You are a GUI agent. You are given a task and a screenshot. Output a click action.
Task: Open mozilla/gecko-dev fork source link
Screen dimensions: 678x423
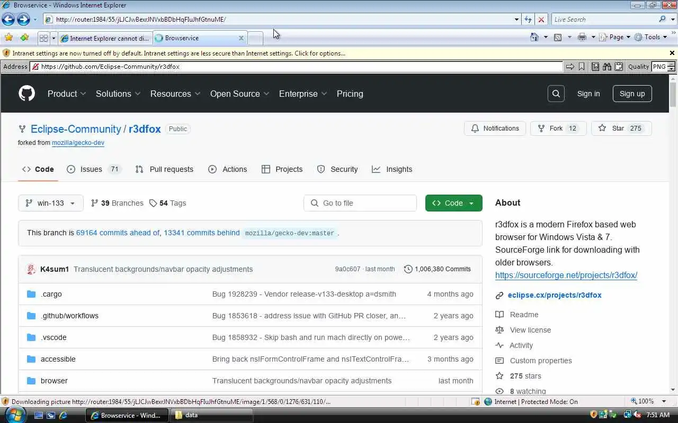tap(78, 143)
